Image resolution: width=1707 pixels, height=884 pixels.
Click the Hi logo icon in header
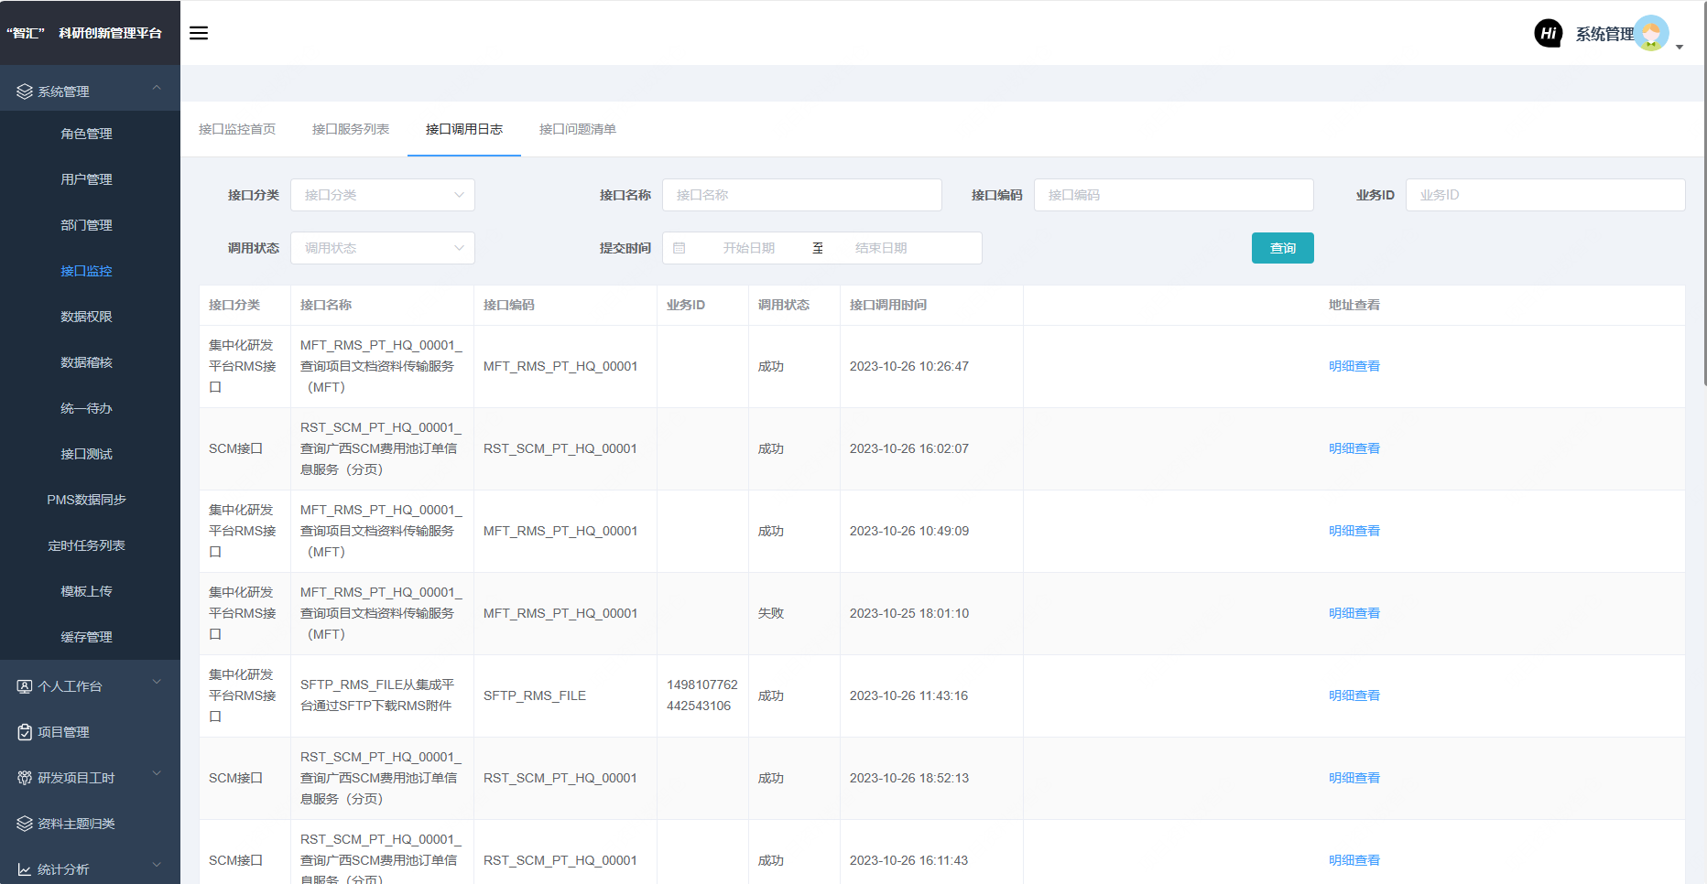coord(1548,34)
